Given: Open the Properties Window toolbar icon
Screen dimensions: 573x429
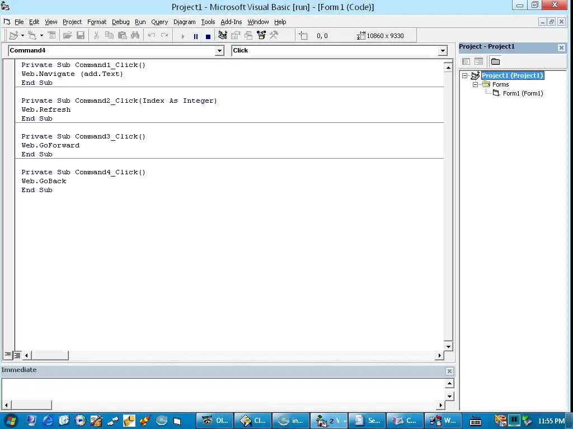Looking at the screenshot, I should [236, 35].
